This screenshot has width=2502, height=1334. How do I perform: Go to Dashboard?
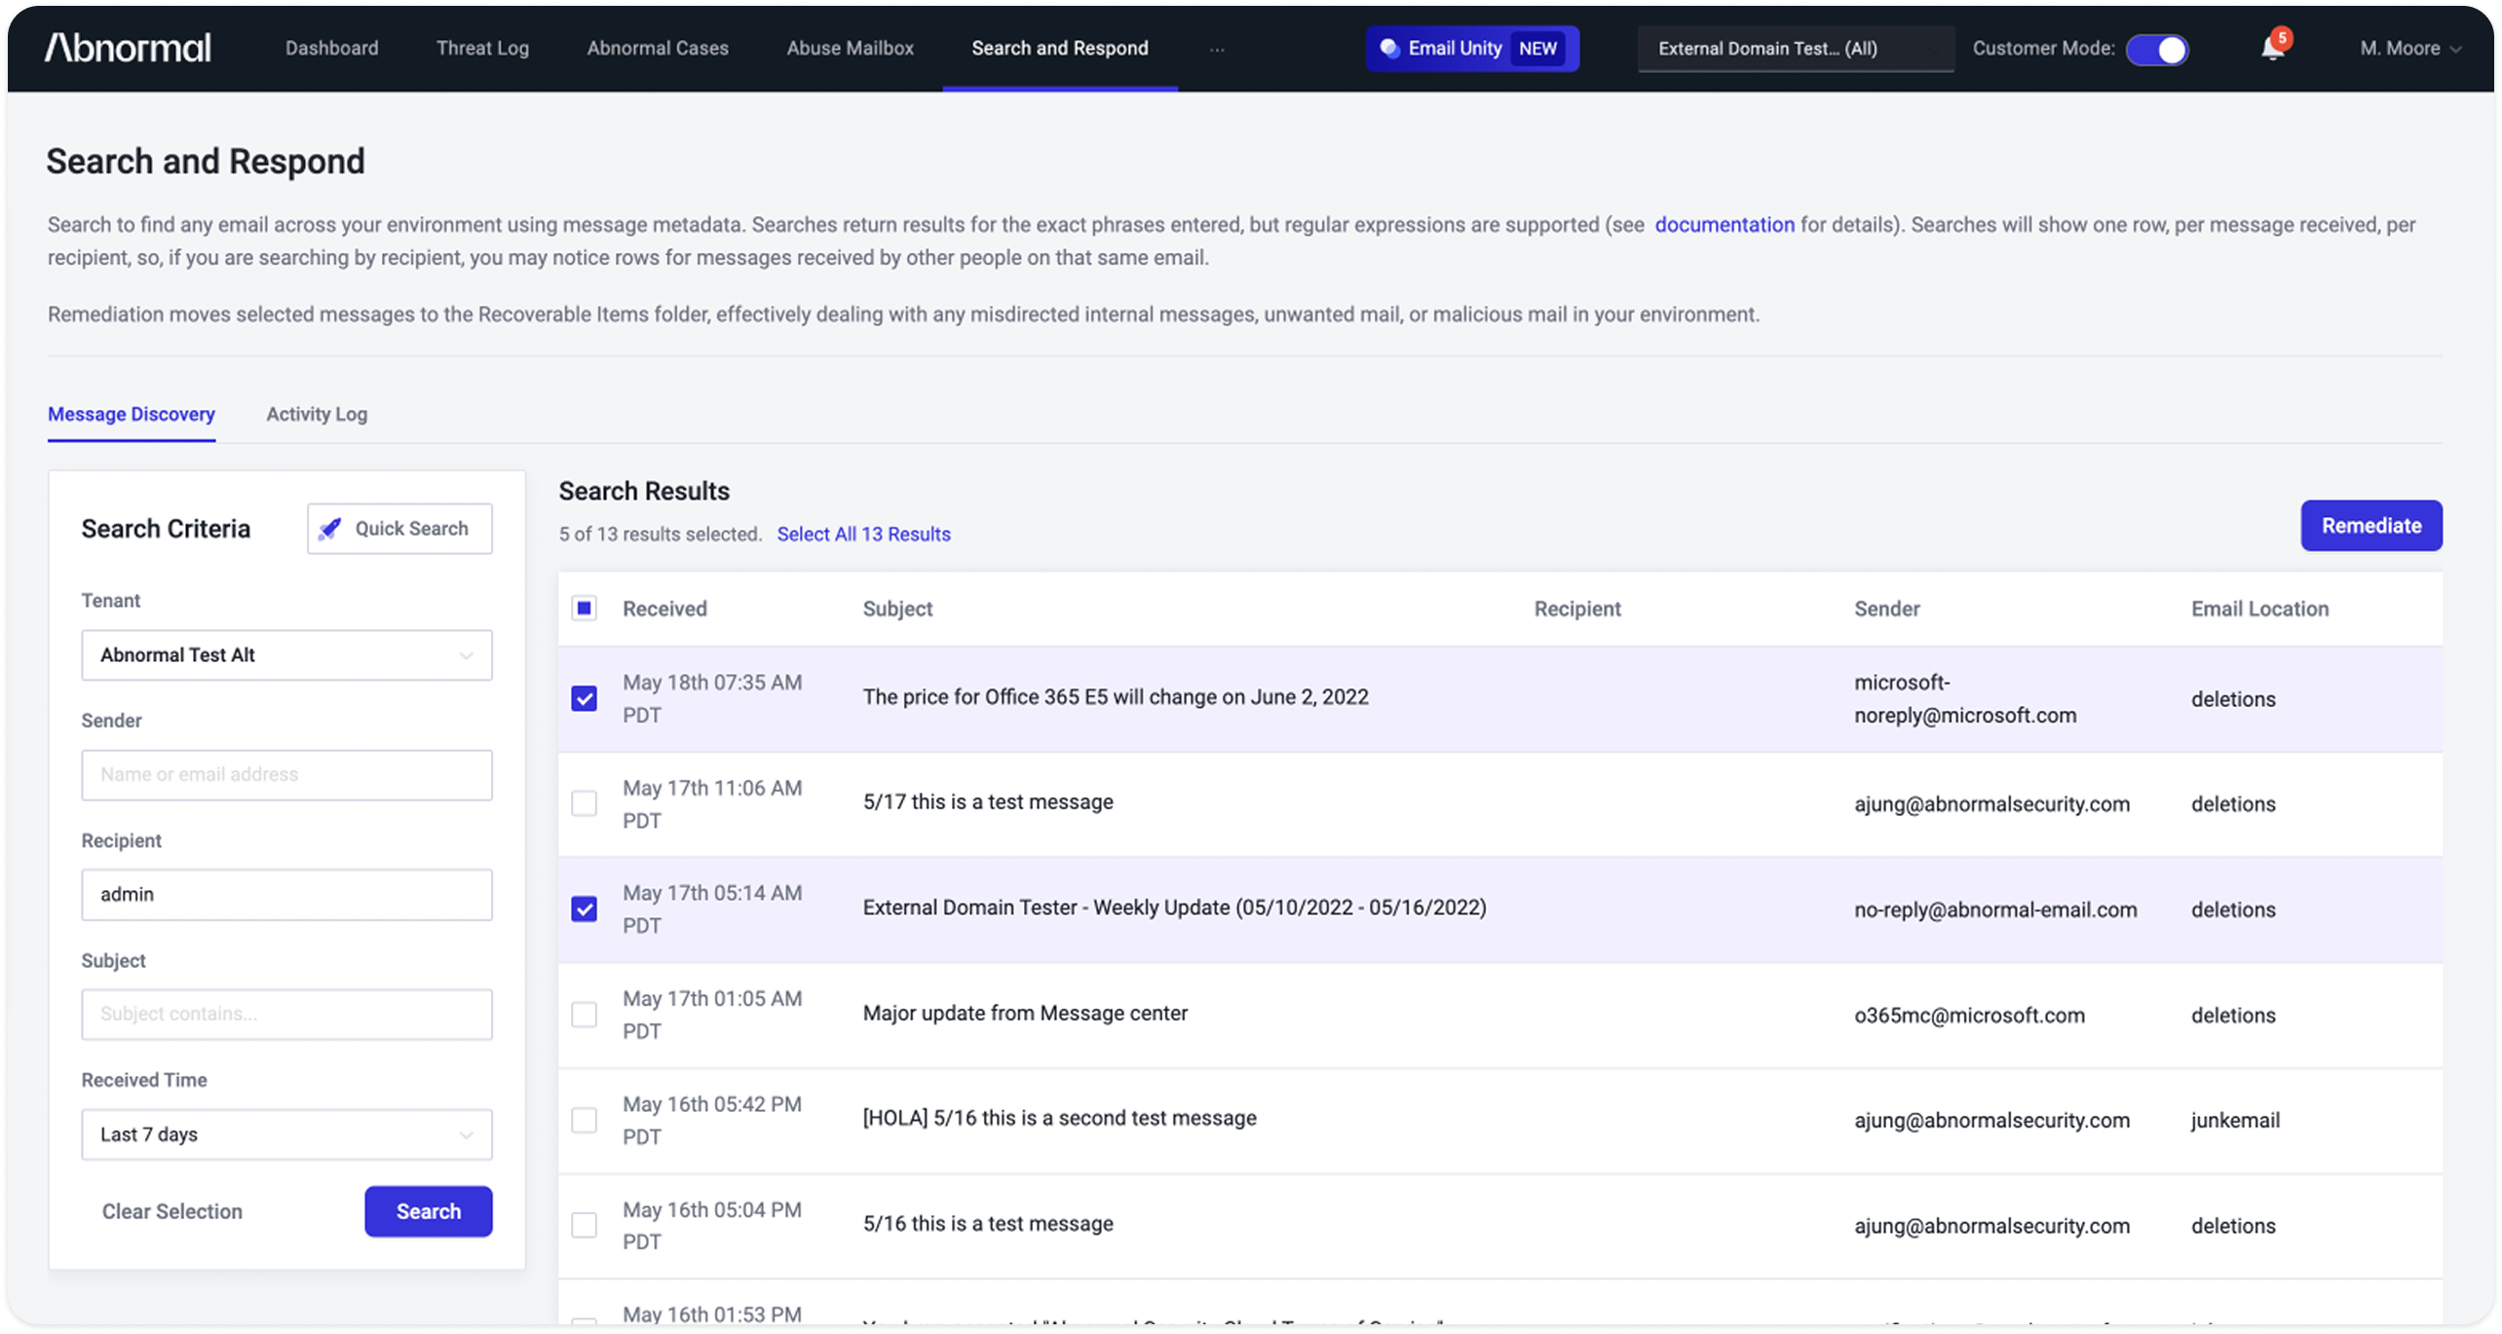[331, 48]
